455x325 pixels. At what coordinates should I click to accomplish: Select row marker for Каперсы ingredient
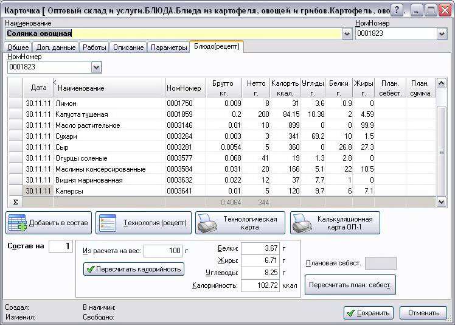15,191
